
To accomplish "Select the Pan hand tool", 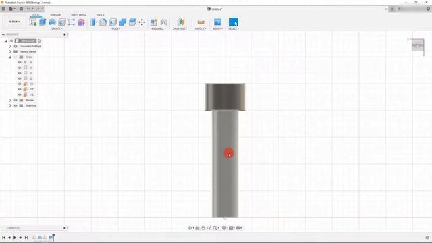I will pos(203,228).
